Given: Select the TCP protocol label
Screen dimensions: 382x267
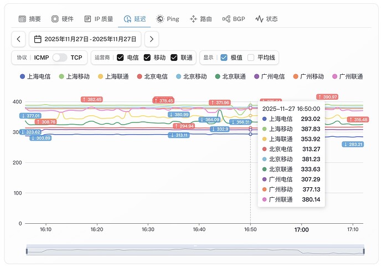Looking at the screenshot, I should (76, 58).
